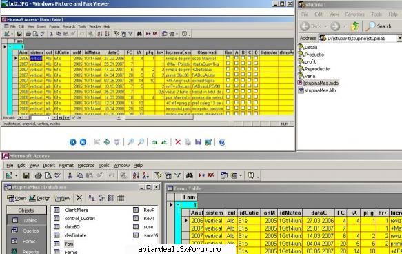
Task: Open the File menu in the stupina1 Explorer window
Action: tap(305, 14)
